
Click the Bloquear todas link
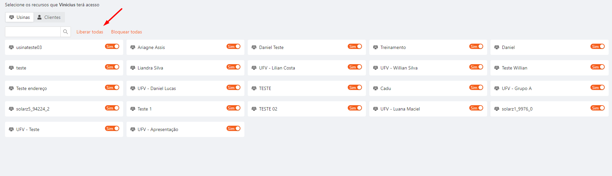[x=127, y=32]
